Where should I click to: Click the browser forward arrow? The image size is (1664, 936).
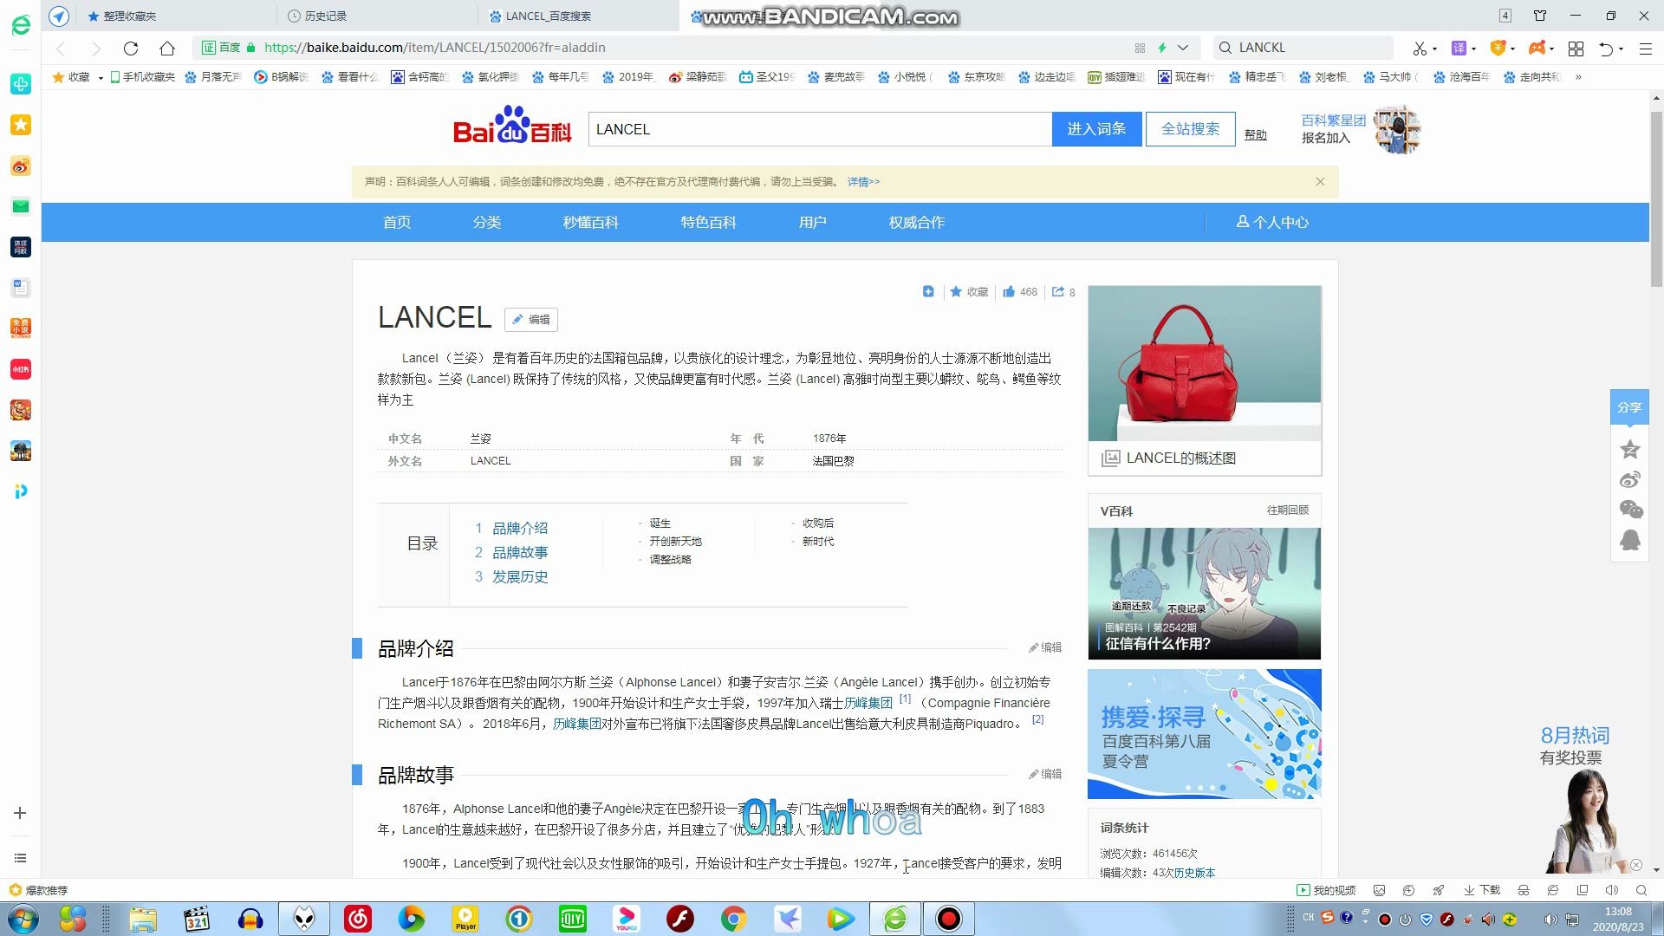pyautogui.click(x=95, y=48)
